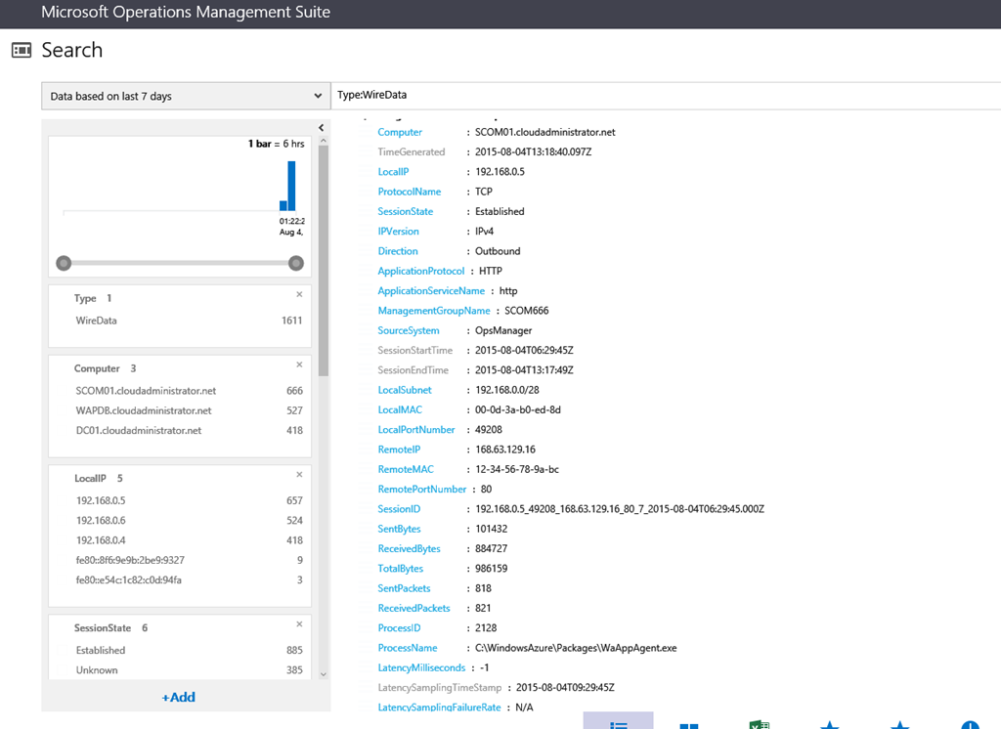This screenshot has width=1001, height=729.
Task: Switch to the tile view icon
Action: point(689,724)
